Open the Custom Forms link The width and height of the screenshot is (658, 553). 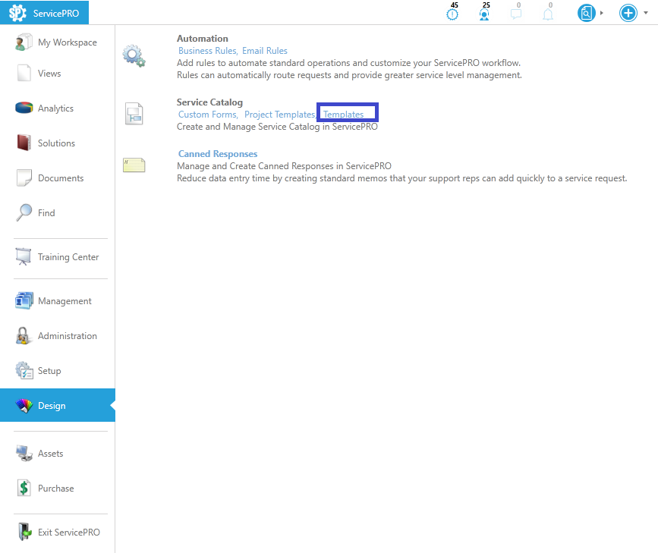click(207, 115)
